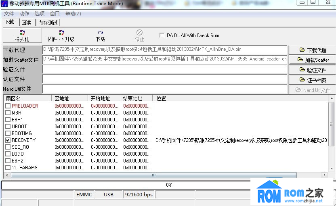This screenshot has height=206, width=336.
Task: Open the 证书档案 certificate file button
Action: pos(313,80)
